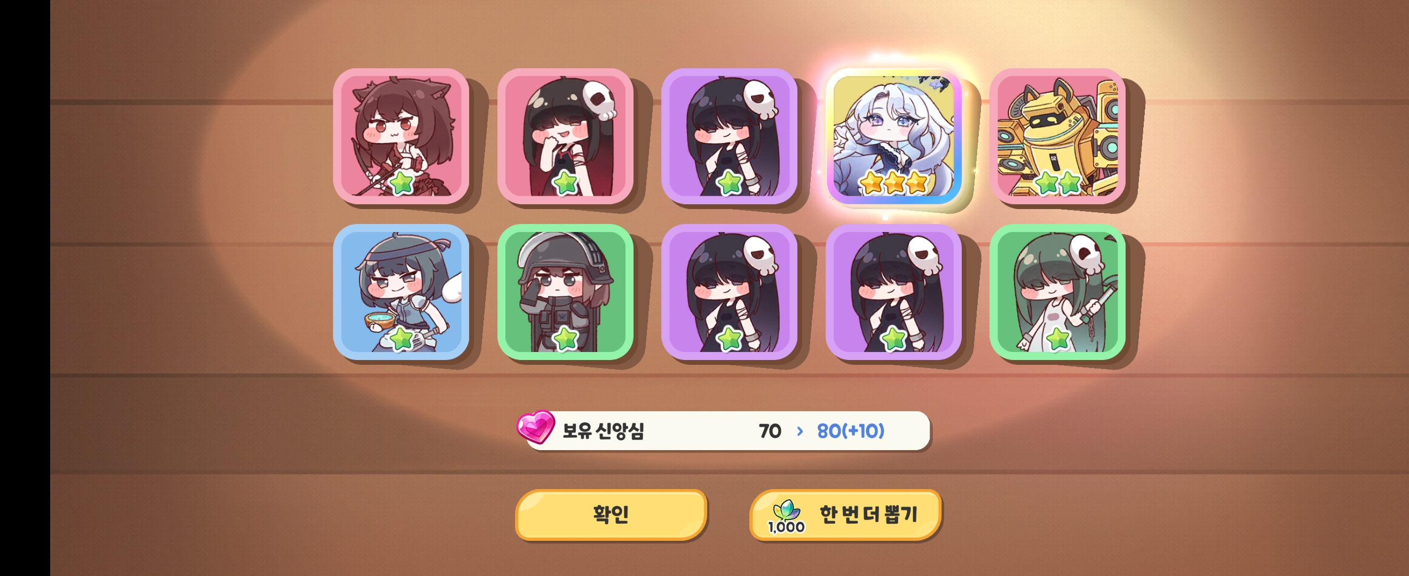
Task: Tap top-row purple skull girl card
Action: tap(729, 136)
